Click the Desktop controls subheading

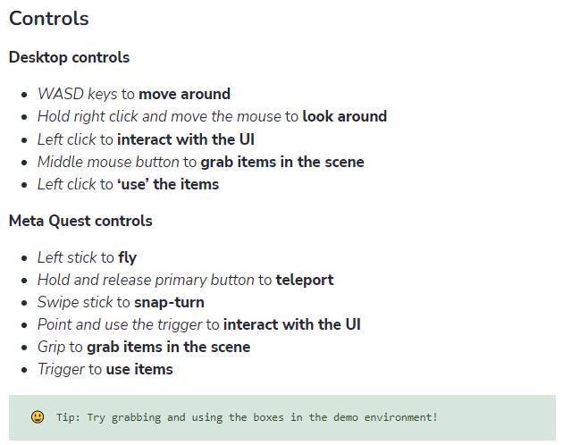[x=69, y=57]
